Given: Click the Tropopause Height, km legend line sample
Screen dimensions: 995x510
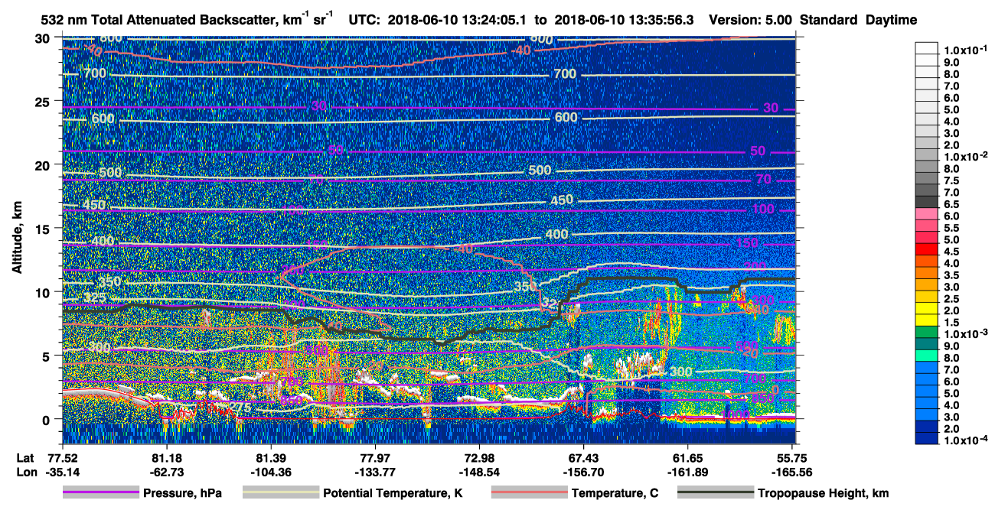Looking at the screenshot, I should (716, 493).
